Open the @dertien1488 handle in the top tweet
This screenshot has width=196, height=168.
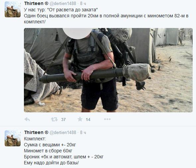[x=63, y=4]
